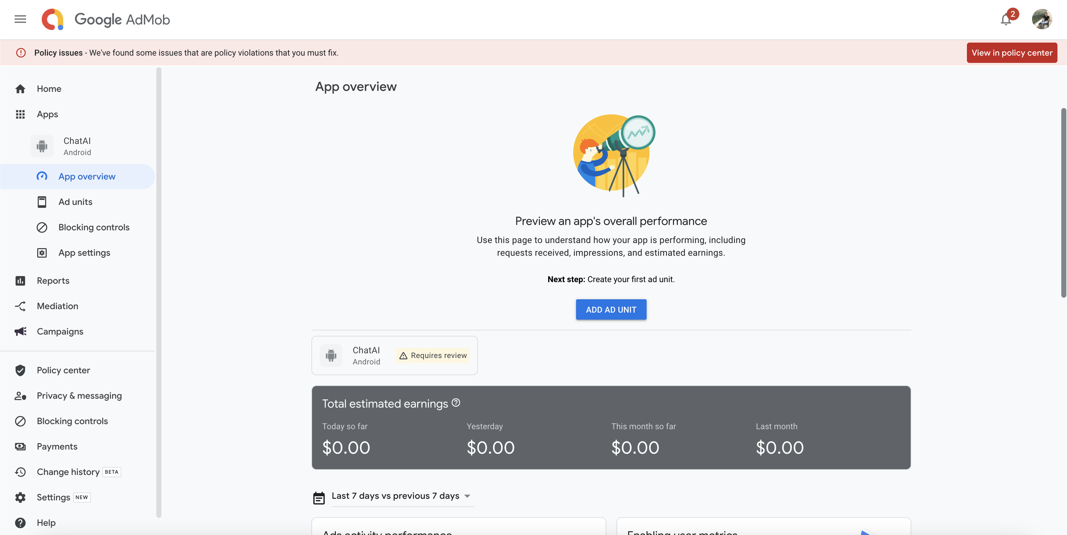Click the ADD AD UNIT button
The width and height of the screenshot is (1067, 535).
pos(611,309)
